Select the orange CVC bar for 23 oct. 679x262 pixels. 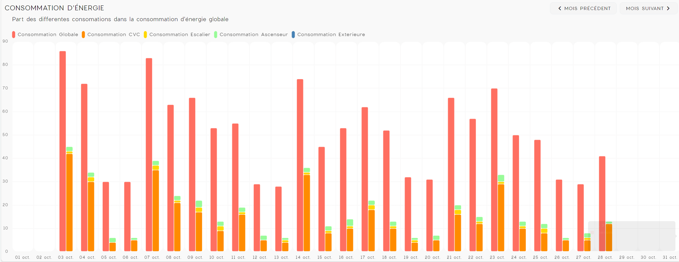(x=501, y=218)
